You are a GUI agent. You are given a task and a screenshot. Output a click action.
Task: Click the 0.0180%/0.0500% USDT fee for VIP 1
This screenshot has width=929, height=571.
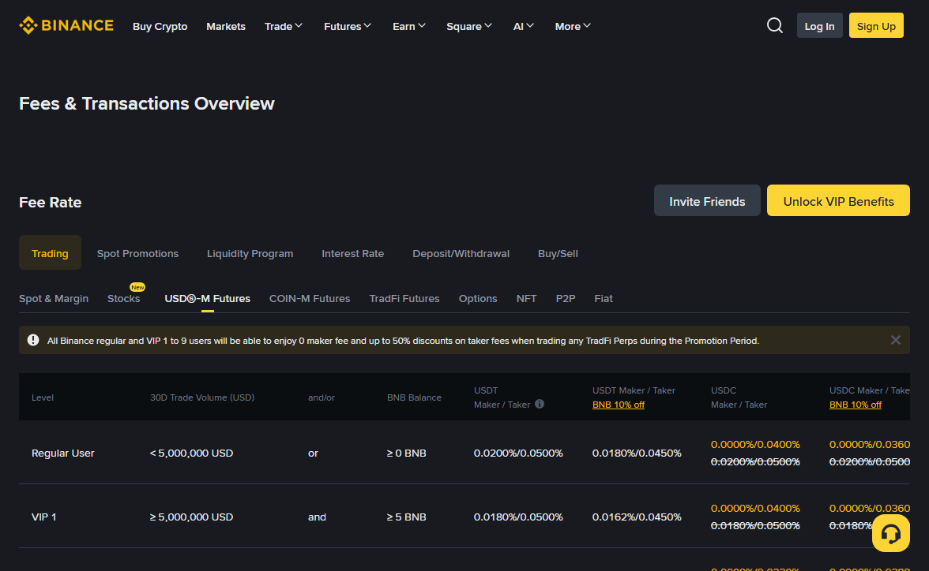(x=518, y=517)
